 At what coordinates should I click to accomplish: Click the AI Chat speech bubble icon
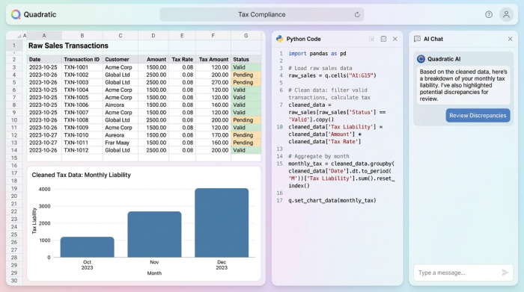click(x=417, y=39)
